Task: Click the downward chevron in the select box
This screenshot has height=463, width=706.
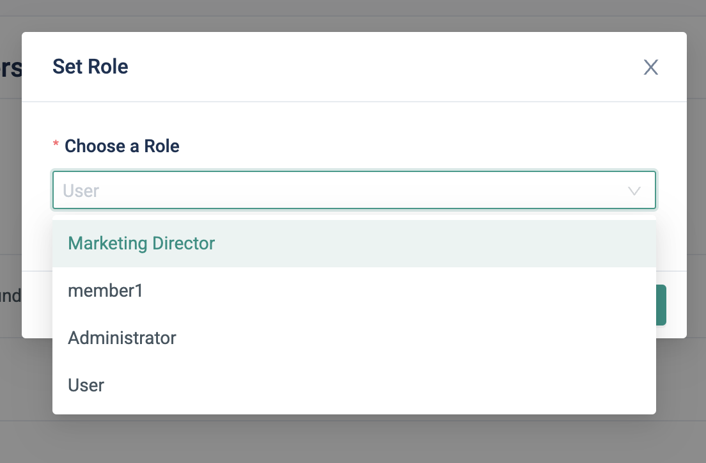Action: point(634,191)
